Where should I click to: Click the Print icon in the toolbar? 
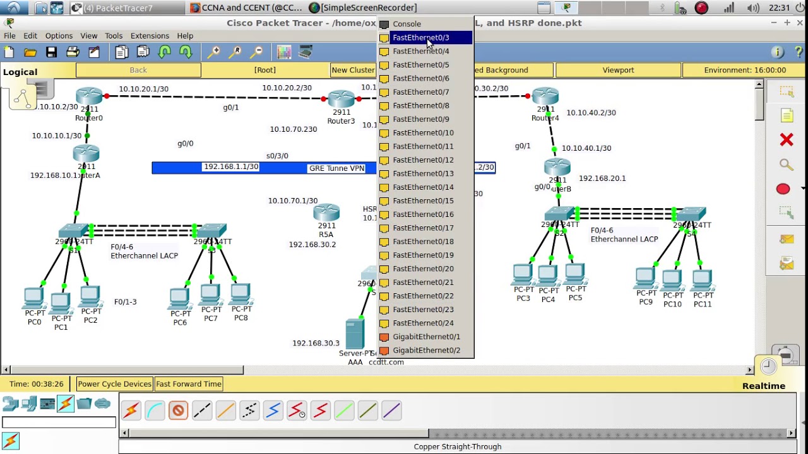tap(73, 52)
